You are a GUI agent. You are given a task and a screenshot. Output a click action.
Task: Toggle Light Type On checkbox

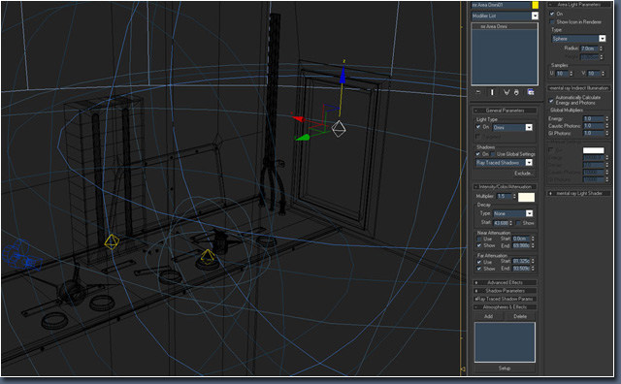(478, 127)
